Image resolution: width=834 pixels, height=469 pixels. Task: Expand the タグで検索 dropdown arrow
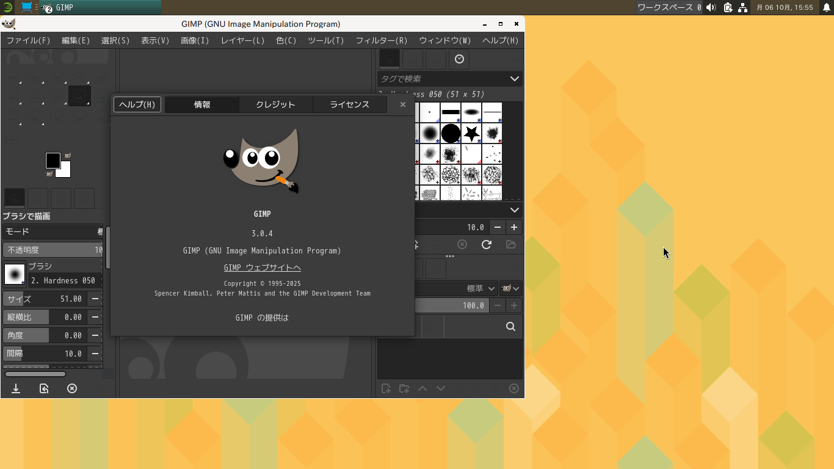coord(515,79)
